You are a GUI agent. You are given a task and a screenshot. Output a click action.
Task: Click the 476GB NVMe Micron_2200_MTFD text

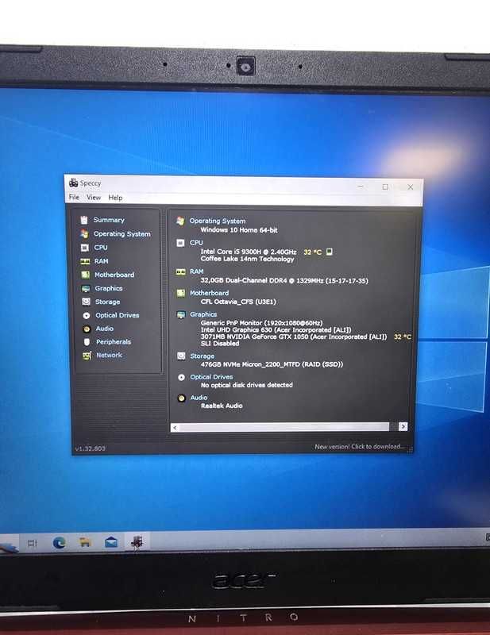pyautogui.click(x=272, y=364)
